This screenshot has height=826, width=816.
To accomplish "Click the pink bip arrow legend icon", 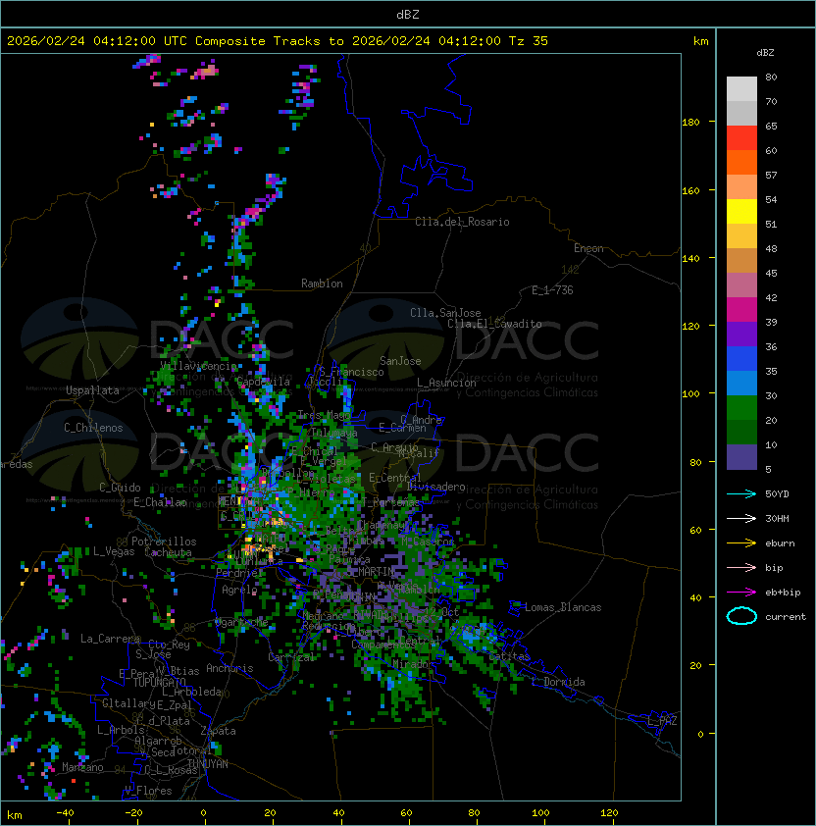I will click(x=741, y=567).
